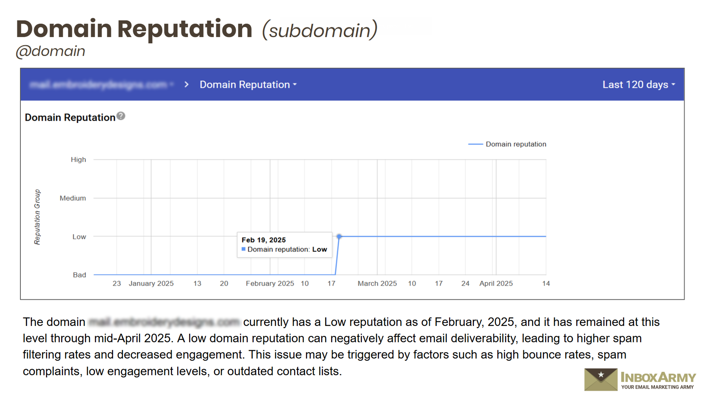712x400 pixels.
Task: Click the 'Medium' reputation axis label
Action: tap(73, 198)
